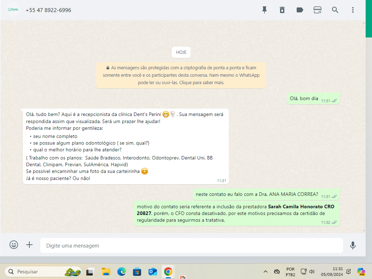This screenshot has height=279, width=372.
Task: Open Task View on the taskbar
Action: [90, 272]
